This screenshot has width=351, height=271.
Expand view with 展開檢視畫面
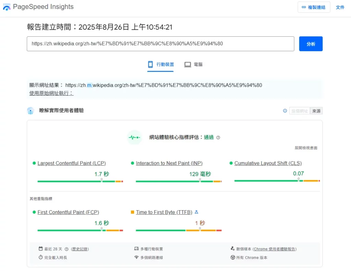306,148
